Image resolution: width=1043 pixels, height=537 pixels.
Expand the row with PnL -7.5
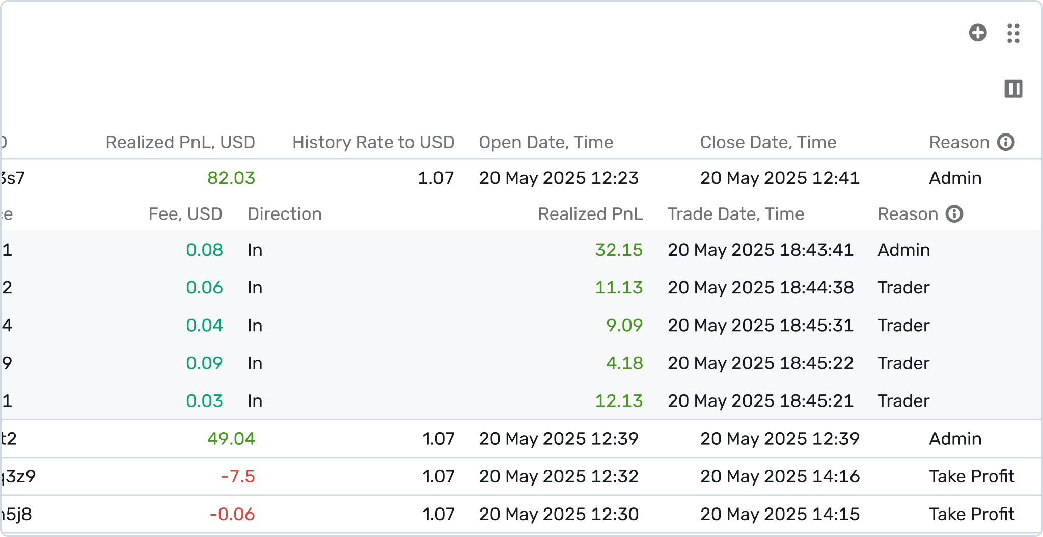[521, 476]
